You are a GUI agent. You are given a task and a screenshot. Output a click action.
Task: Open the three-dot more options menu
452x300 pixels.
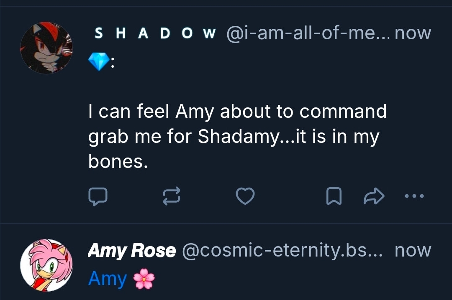click(415, 196)
